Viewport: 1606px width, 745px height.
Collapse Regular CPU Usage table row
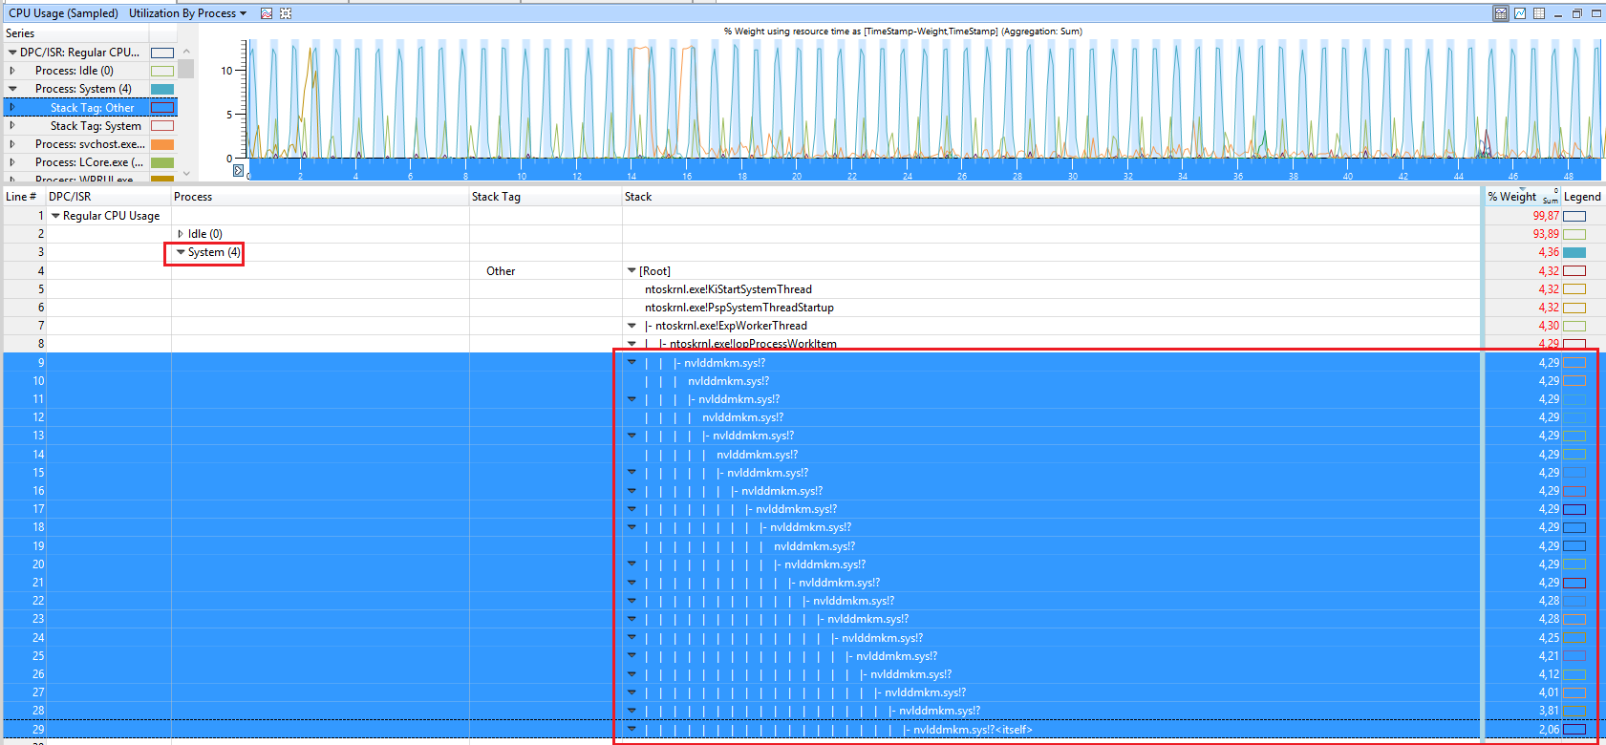pyautogui.click(x=55, y=216)
